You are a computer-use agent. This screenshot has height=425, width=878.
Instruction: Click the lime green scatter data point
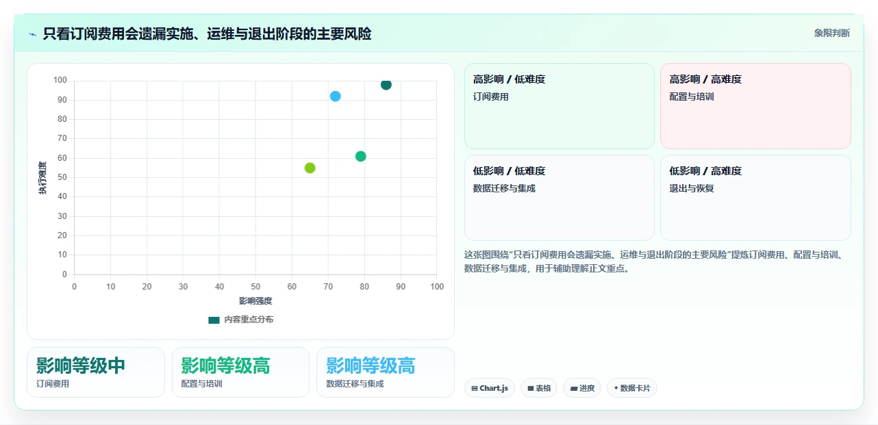[x=310, y=168]
